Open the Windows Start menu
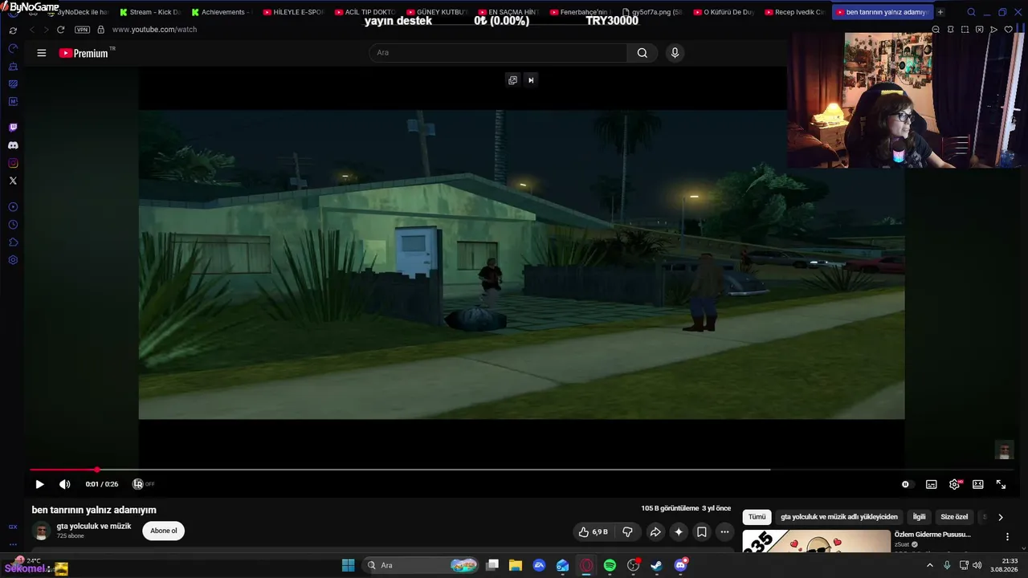Image resolution: width=1028 pixels, height=578 pixels. click(348, 565)
